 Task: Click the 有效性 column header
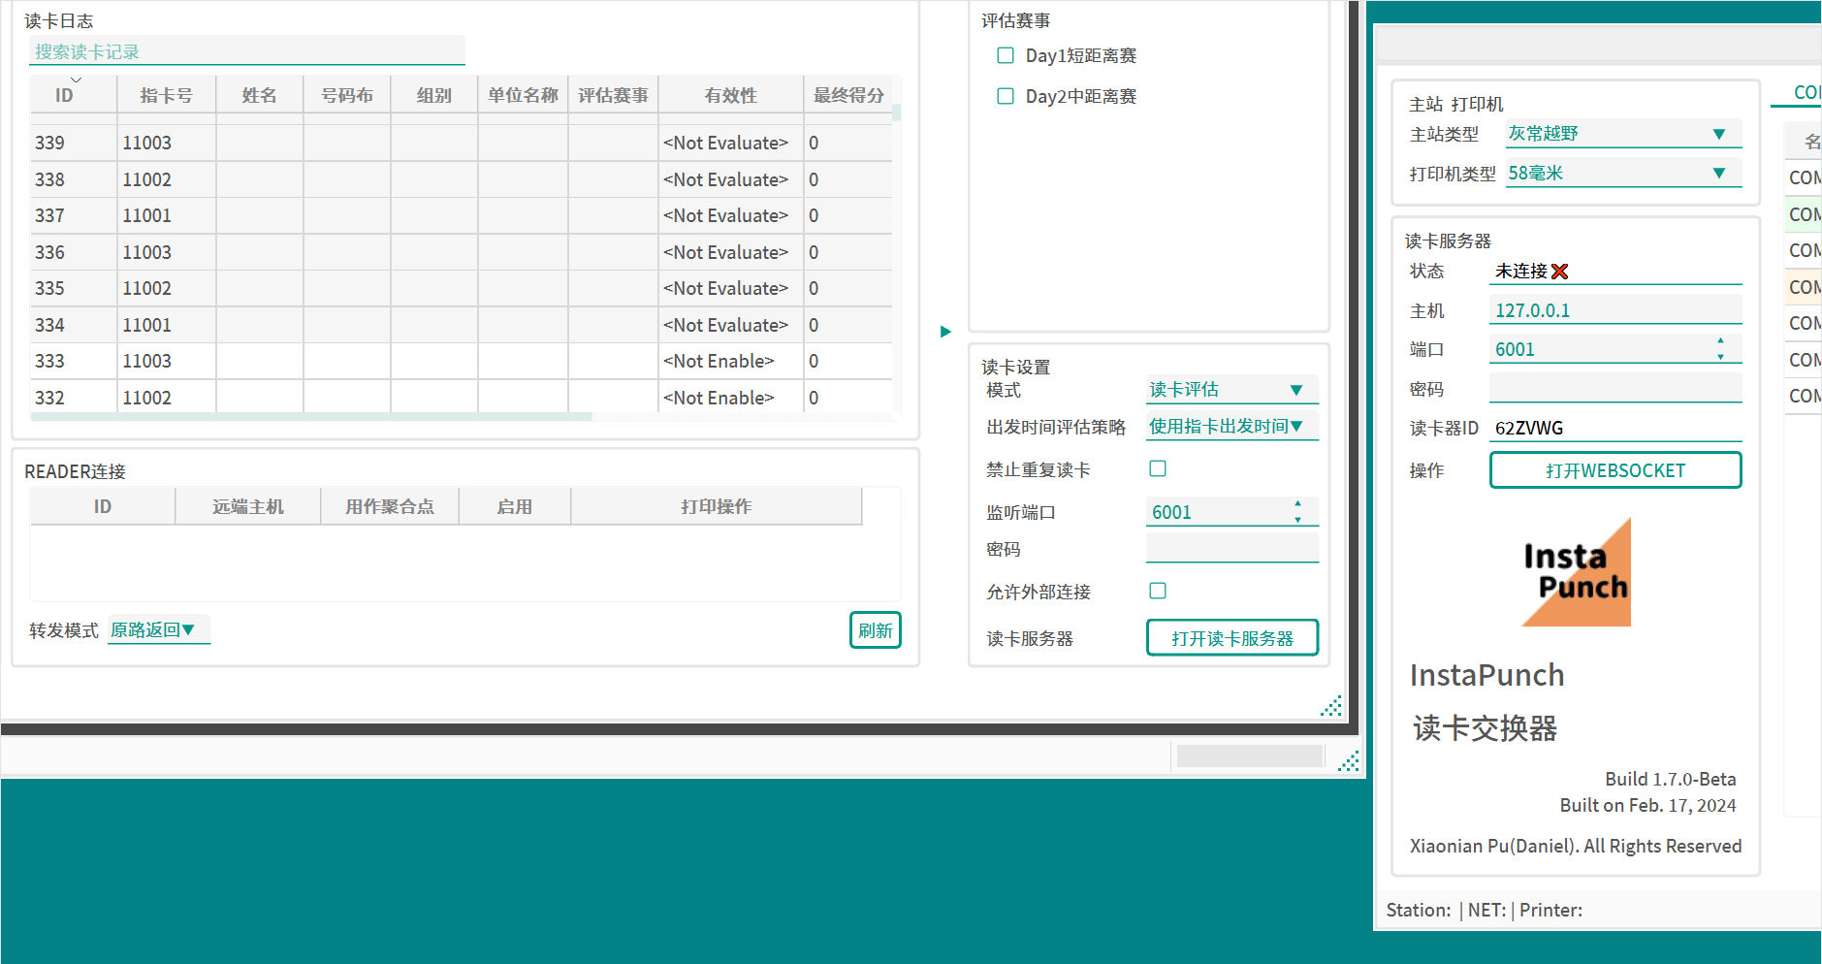(x=730, y=95)
